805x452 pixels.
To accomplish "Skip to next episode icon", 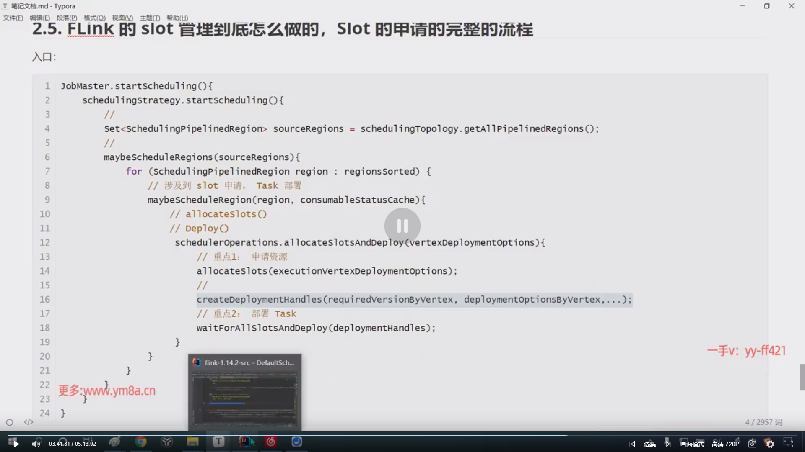I will click(x=668, y=444).
